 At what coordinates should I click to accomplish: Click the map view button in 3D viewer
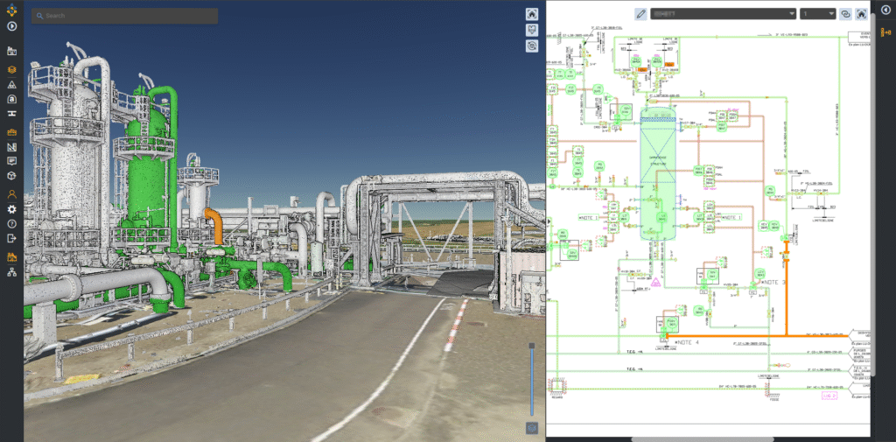[x=531, y=30]
